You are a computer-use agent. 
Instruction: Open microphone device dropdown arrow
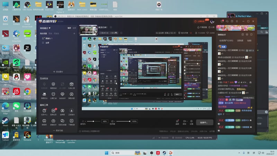point(85,121)
